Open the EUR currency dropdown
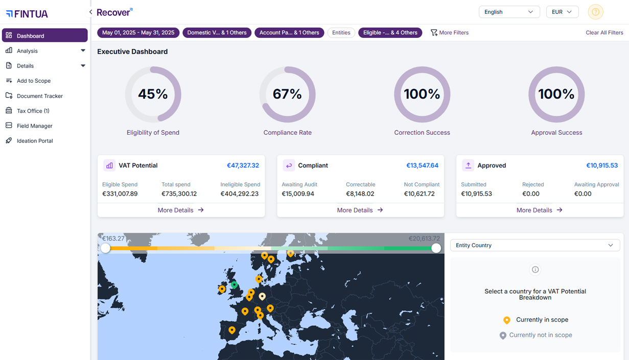629x360 pixels. pyautogui.click(x=562, y=12)
